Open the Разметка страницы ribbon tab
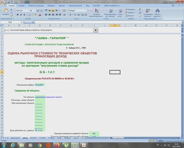The image size is (184, 148). 36,6
